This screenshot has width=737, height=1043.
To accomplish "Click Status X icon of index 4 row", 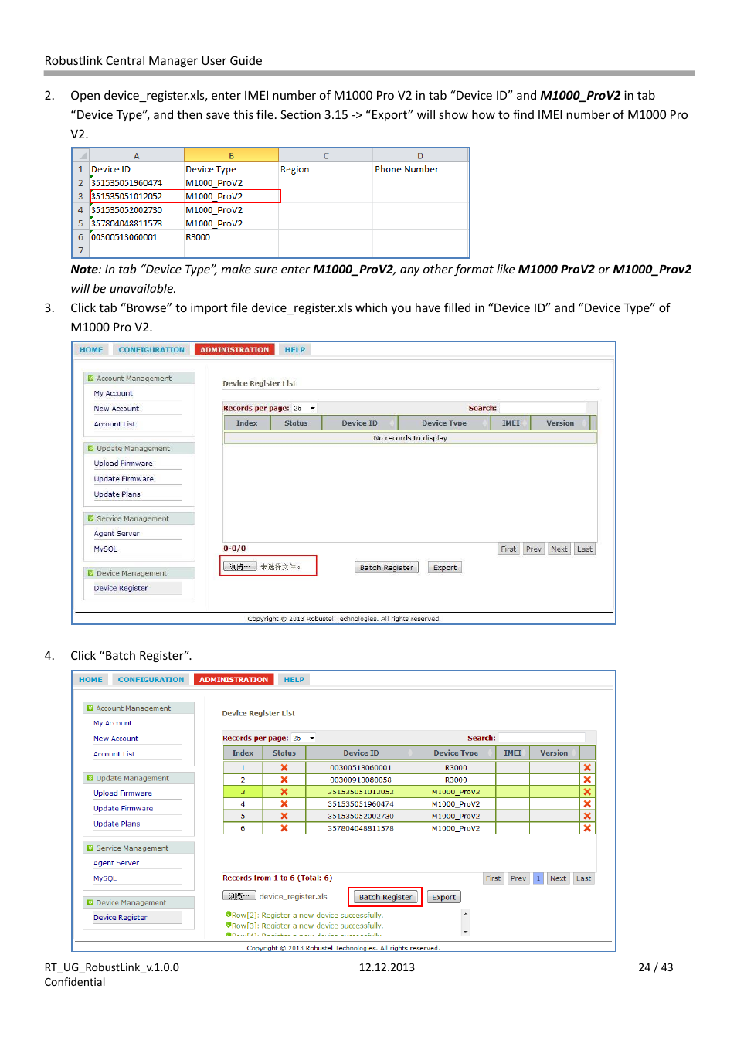I will pyautogui.click(x=284, y=804).
